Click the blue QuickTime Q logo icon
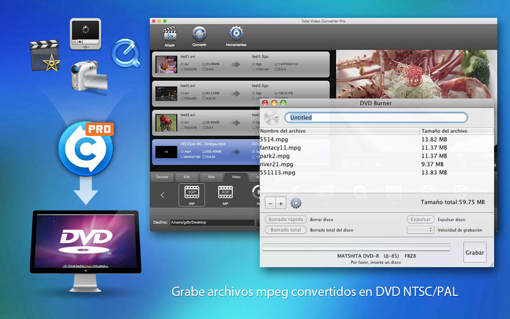The width and height of the screenshot is (510, 319). (x=126, y=54)
